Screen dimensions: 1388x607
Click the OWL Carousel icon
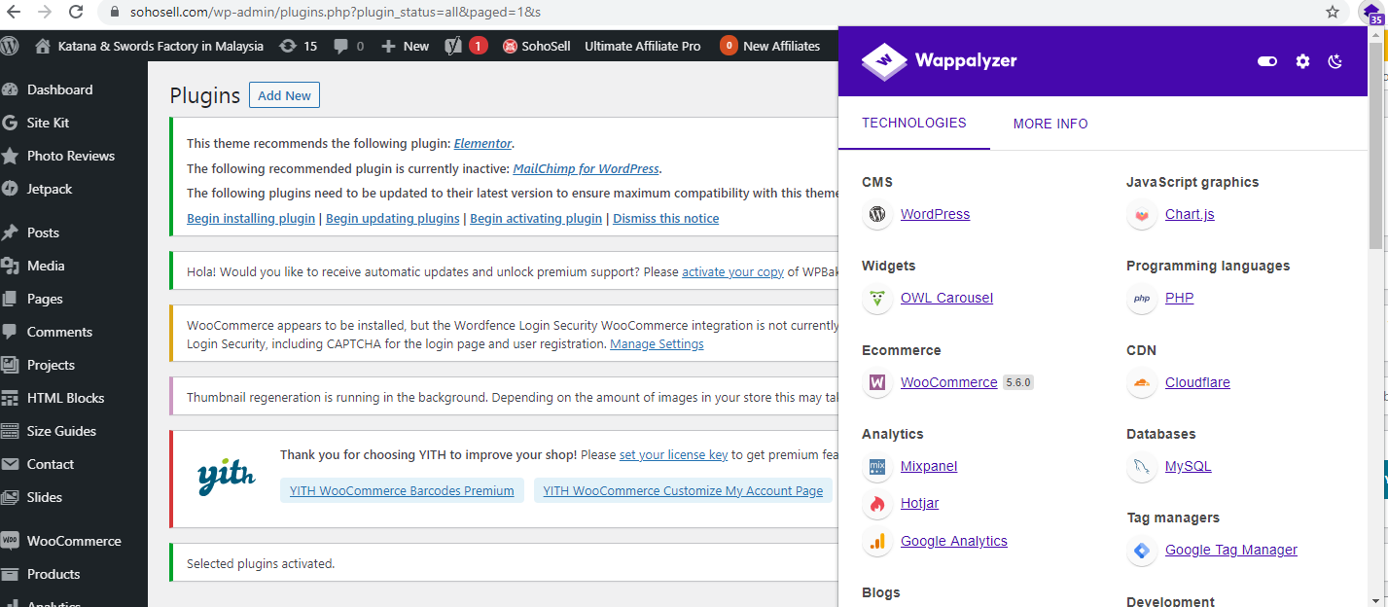(x=877, y=299)
